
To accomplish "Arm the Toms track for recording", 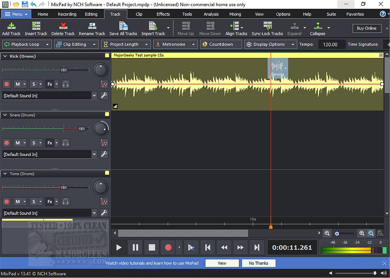I will coord(7,202).
